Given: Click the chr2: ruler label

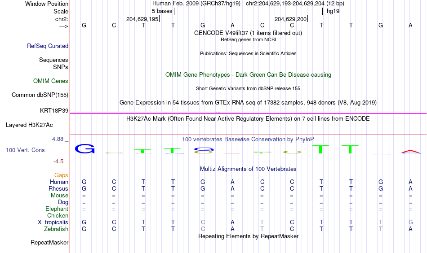Looking at the screenshot, I should [62, 19].
